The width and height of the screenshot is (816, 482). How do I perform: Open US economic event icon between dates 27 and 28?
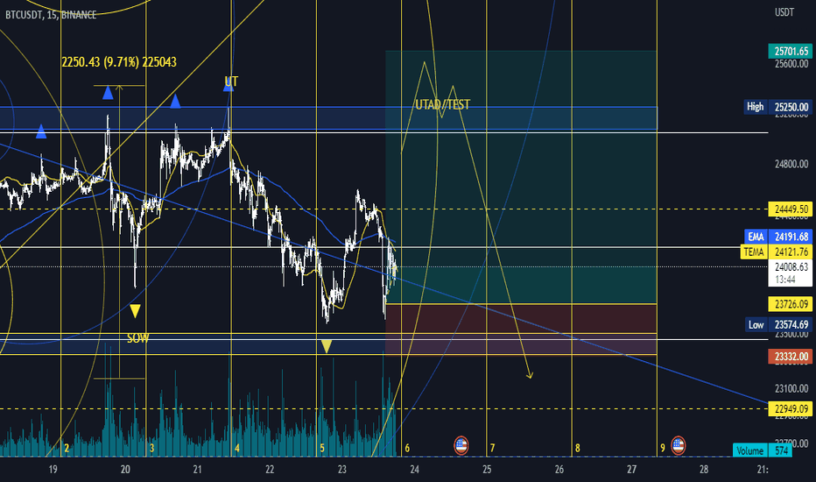[678, 445]
